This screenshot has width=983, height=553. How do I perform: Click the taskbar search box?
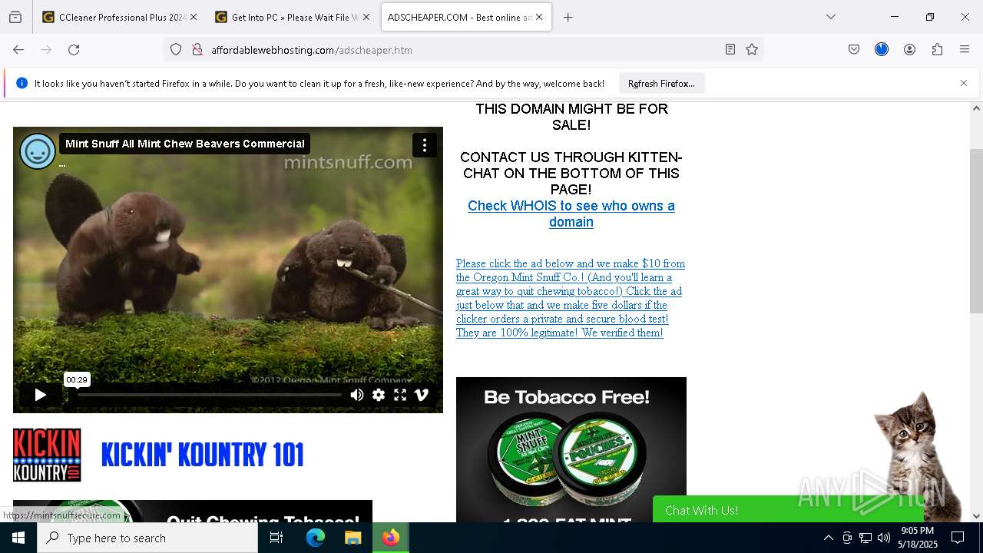(147, 538)
